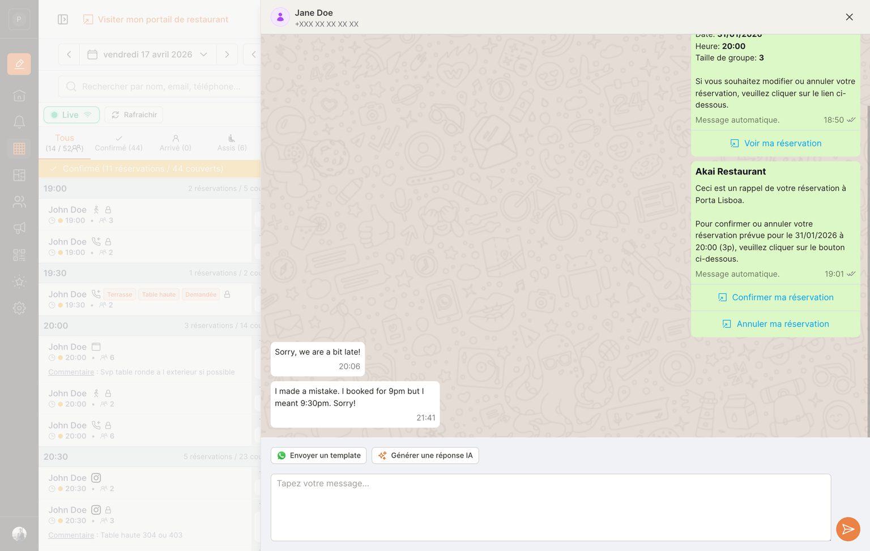
Task: Click the lock icon on the 19:30 reservation row
Action: point(227,294)
